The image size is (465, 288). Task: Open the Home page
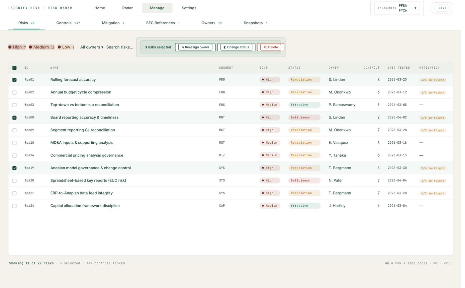pyautogui.click(x=100, y=8)
